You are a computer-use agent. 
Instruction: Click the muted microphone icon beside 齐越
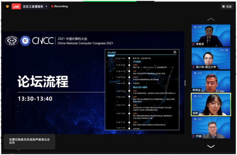[x=194, y=136]
